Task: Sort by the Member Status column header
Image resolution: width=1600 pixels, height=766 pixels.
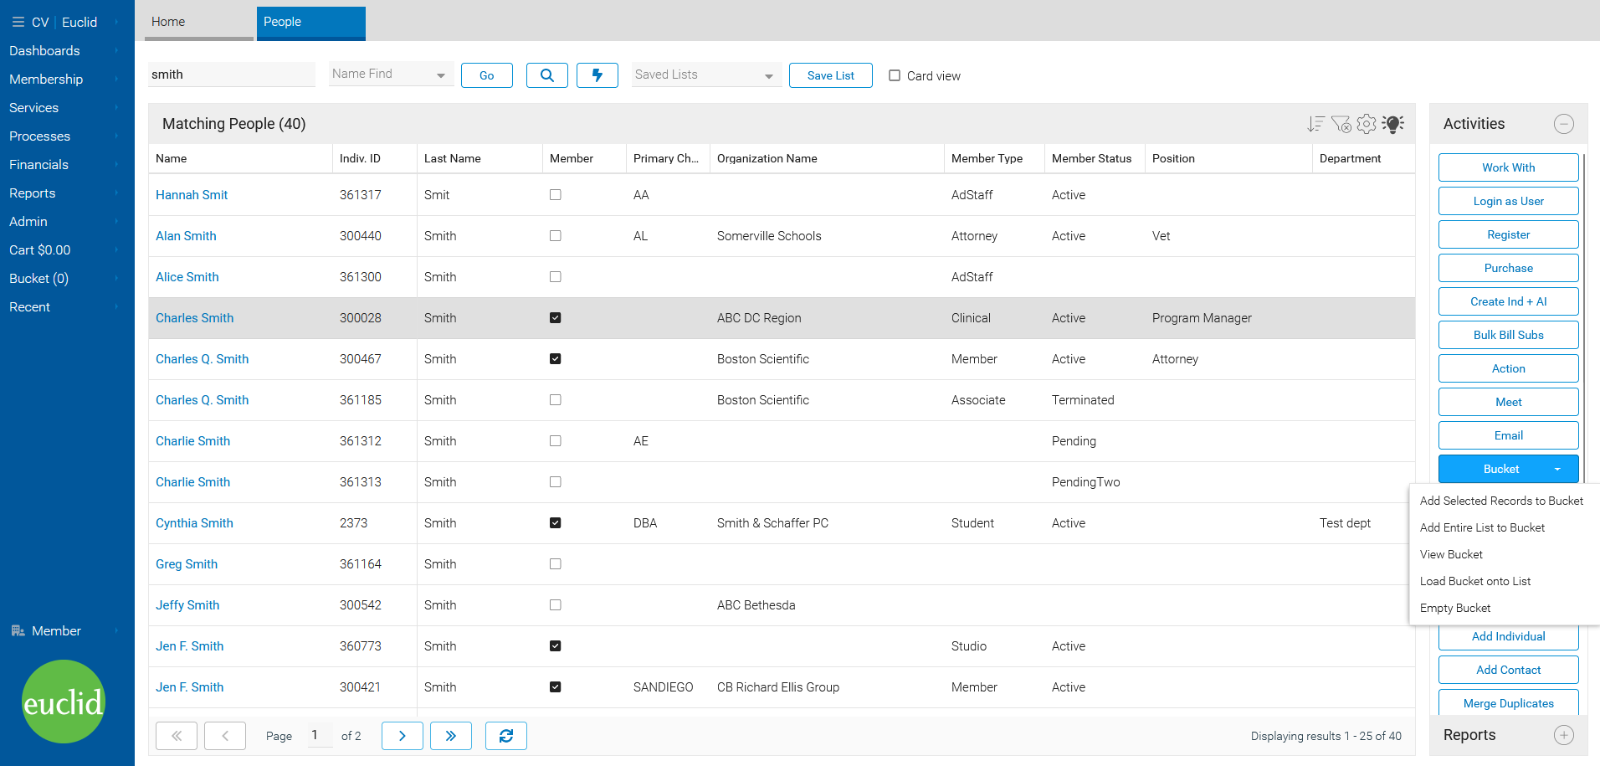Action: tap(1095, 158)
